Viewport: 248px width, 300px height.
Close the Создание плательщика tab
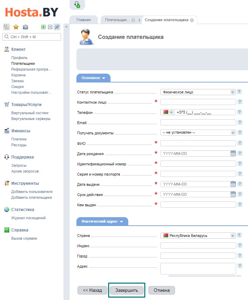192,20
